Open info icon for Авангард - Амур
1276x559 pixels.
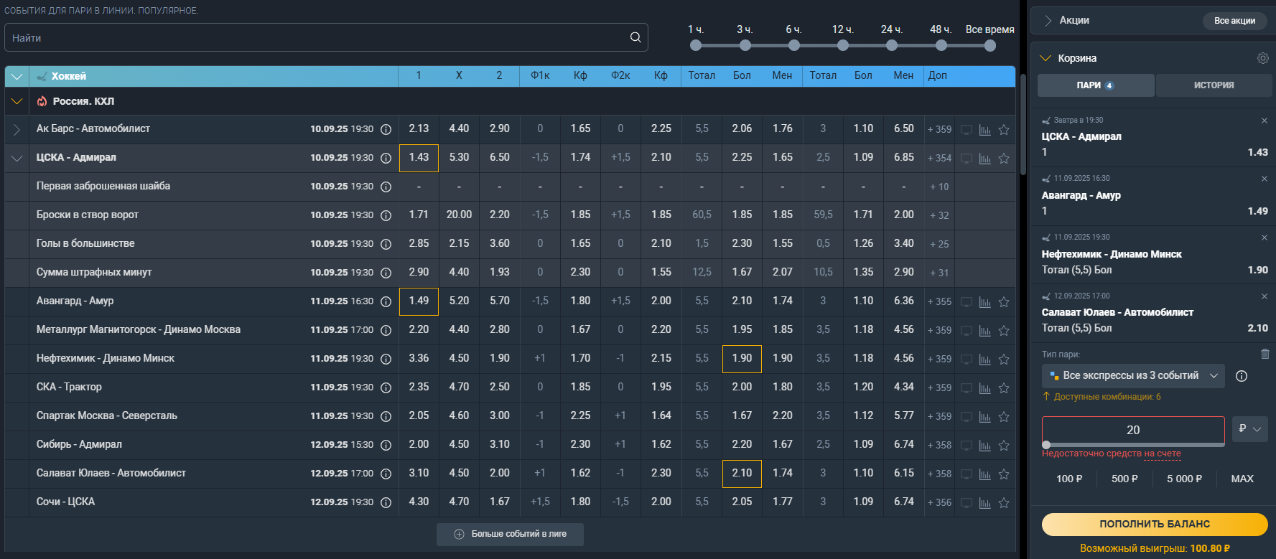(386, 301)
